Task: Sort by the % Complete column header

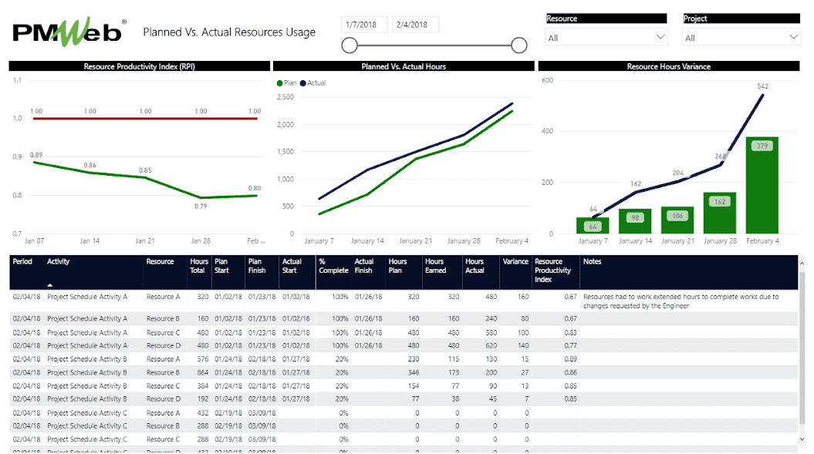Action: click(x=333, y=266)
